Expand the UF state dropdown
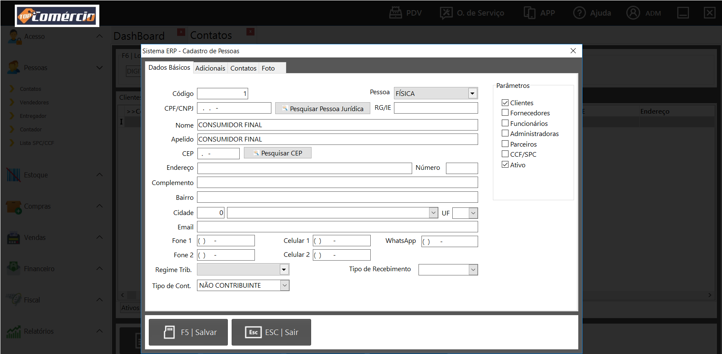The image size is (722, 354). 473,213
